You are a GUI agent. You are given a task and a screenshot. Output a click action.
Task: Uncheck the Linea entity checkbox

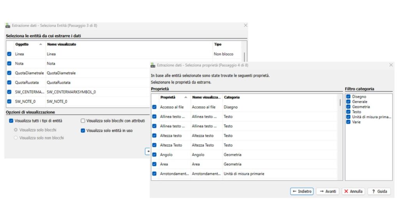[x=9, y=54]
